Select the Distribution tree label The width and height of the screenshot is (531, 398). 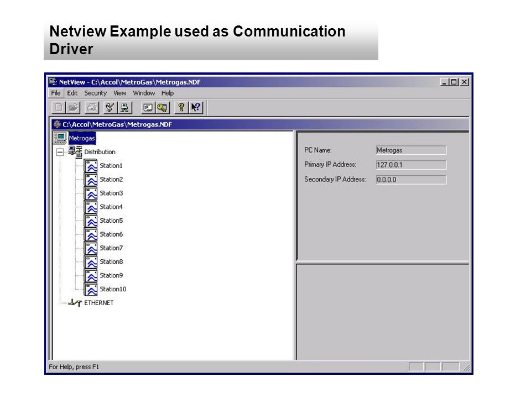(x=100, y=152)
